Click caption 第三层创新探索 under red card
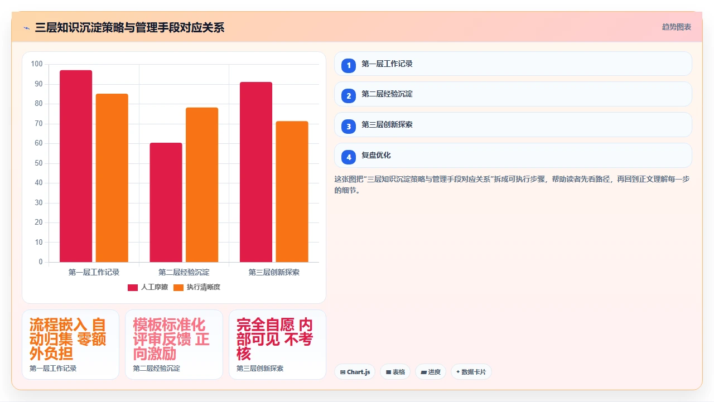The height and width of the screenshot is (402, 714). tap(260, 369)
